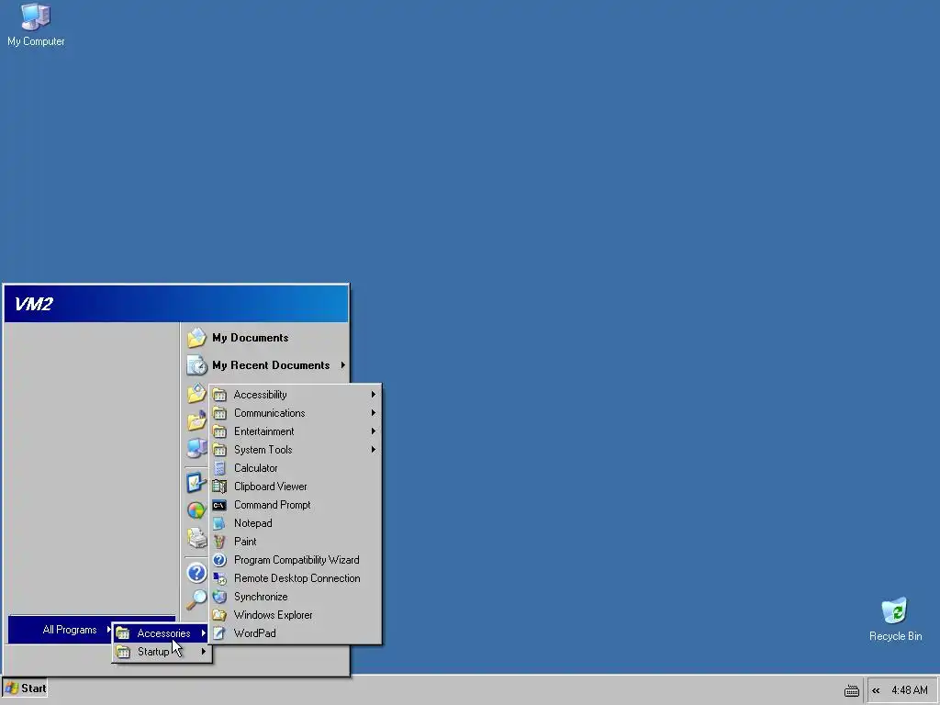Screen dimensions: 940x705
Task: Click the Calculator icon
Action: tap(219, 468)
